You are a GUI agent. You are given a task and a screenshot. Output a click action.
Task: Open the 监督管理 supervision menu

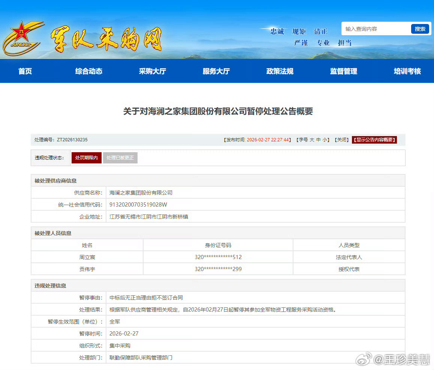[x=344, y=71]
